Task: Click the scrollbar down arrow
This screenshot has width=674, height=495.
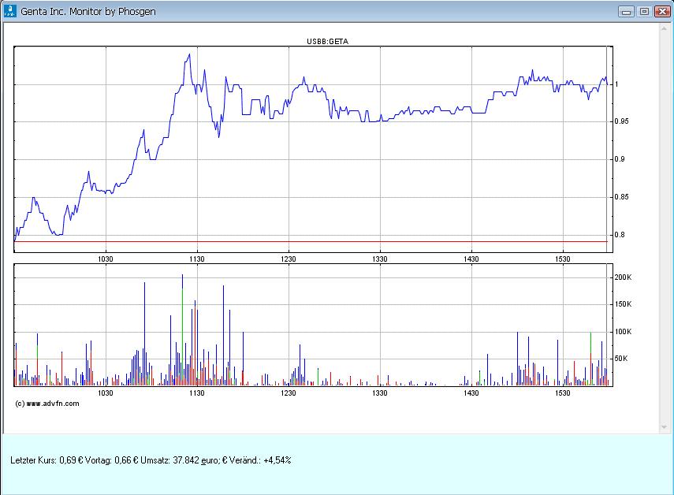Action: pos(664,427)
